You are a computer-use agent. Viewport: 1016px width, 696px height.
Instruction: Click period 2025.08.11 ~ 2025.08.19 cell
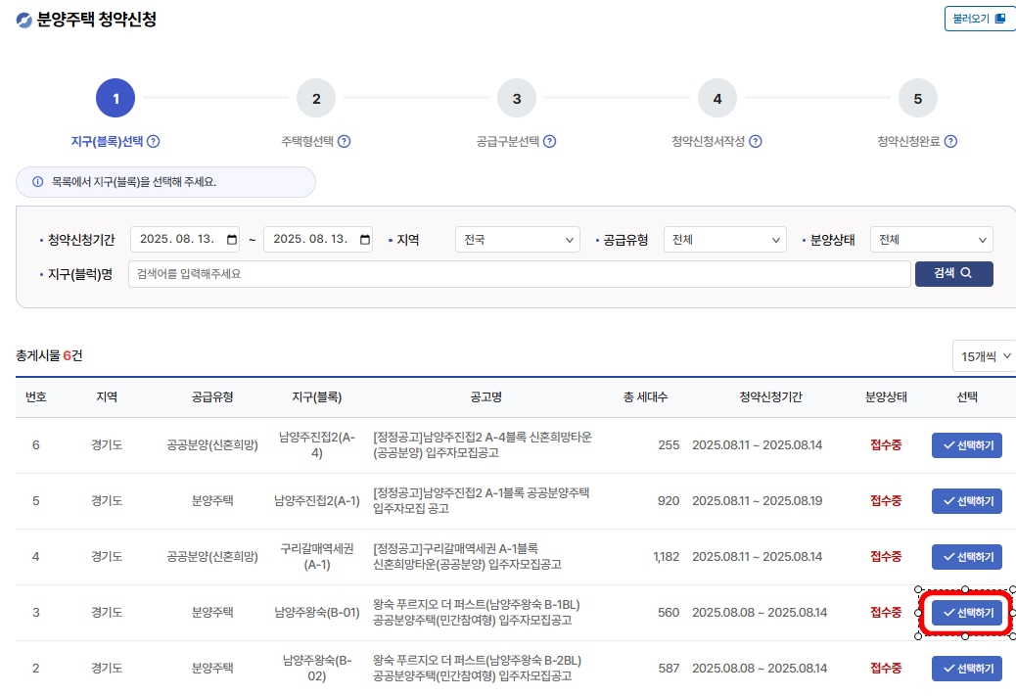(757, 501)
